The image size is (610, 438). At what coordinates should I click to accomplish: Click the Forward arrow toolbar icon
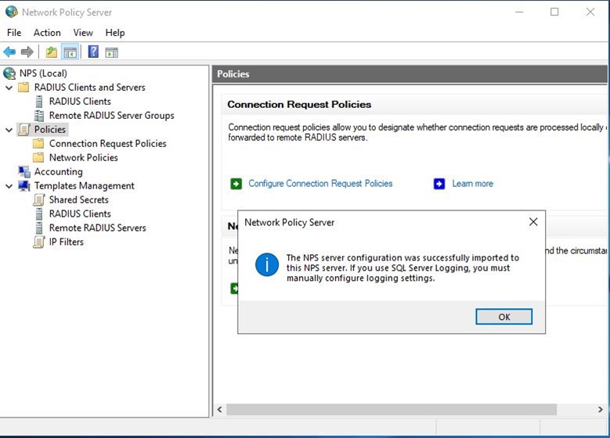tap(27, 52)
